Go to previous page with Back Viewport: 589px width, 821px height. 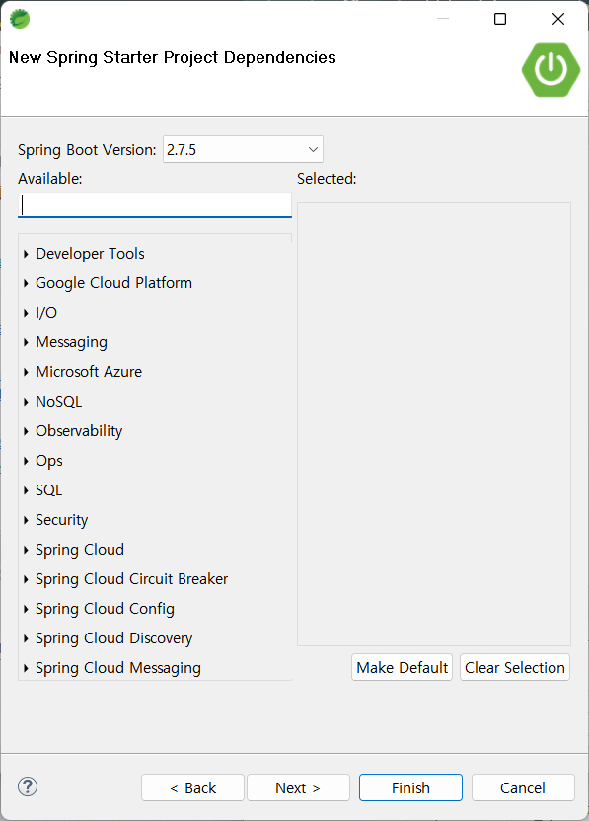[192, 787]
